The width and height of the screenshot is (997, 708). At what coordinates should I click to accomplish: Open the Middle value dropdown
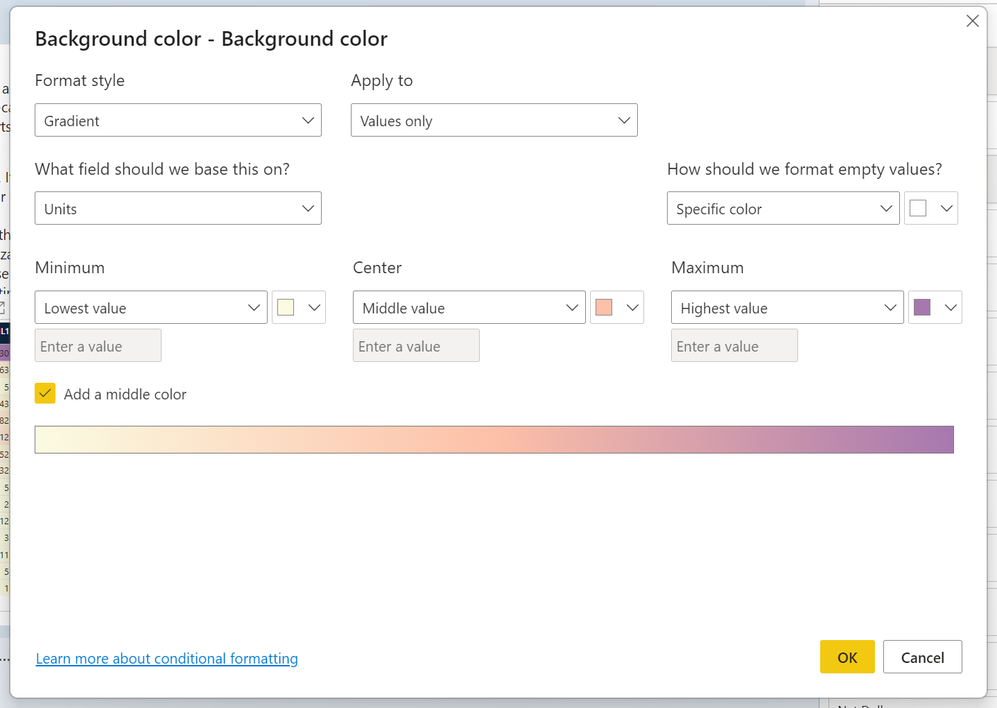[x=469, y=307]
